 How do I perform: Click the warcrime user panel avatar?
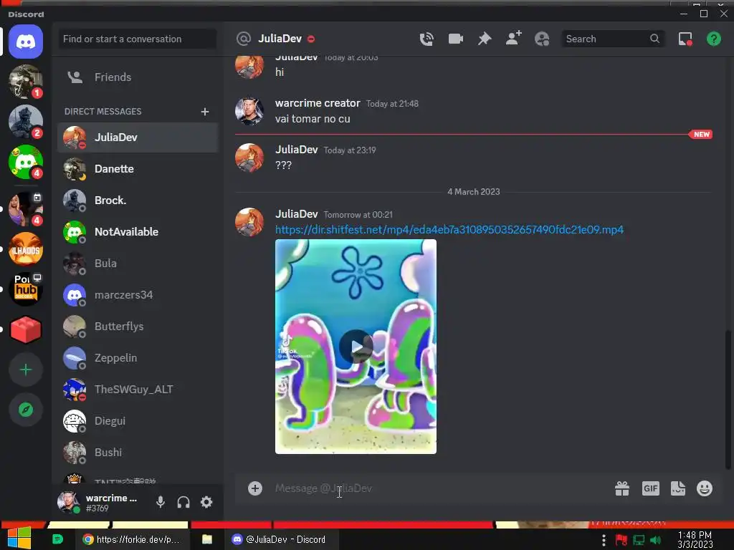tap(68, 502)
